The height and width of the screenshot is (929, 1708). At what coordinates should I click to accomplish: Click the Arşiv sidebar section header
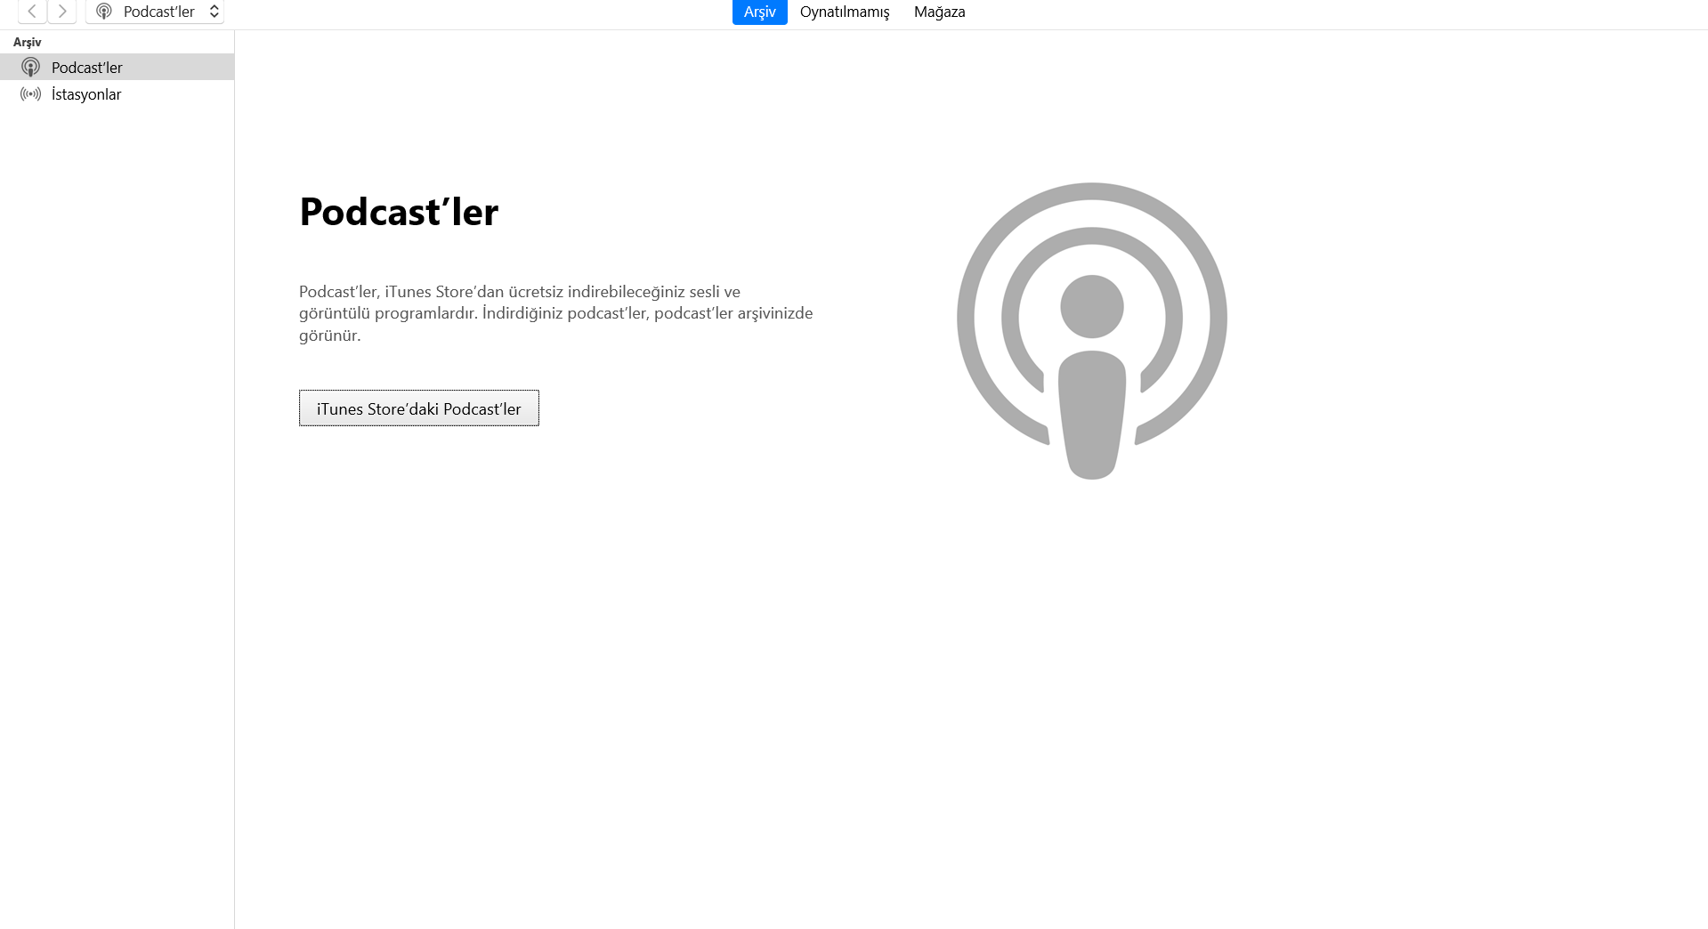pyautogui.click(x=28, y=42)
